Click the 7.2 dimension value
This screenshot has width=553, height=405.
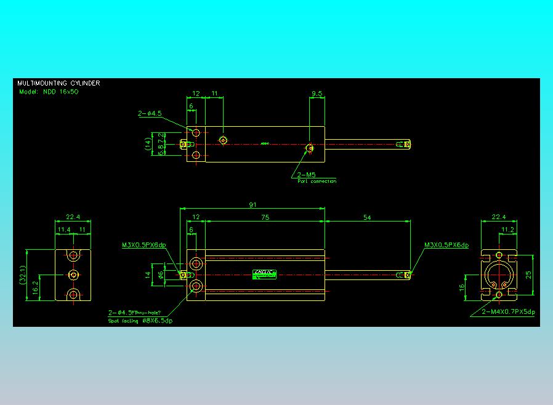click(x=161, y=138)
